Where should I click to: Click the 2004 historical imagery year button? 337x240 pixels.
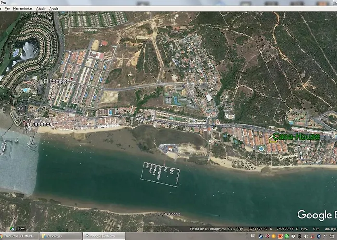[x=21, y=228]
